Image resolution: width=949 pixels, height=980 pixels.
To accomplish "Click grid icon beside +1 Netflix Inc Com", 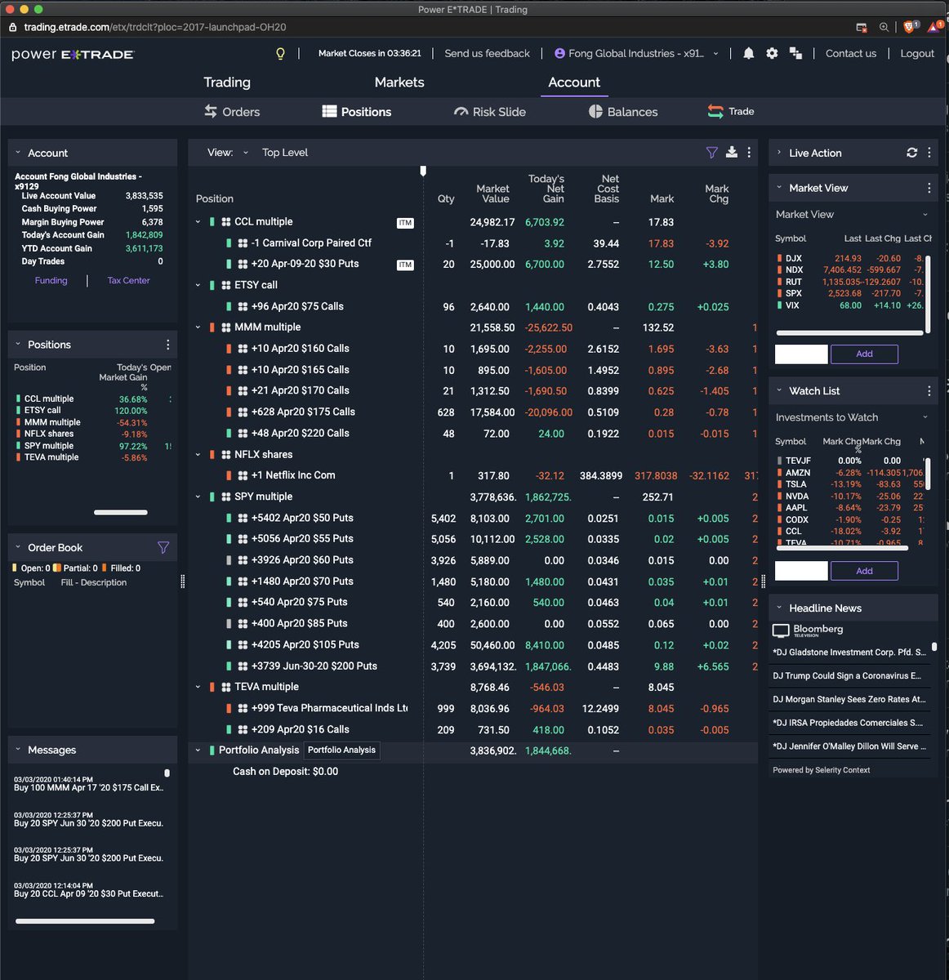I will point(243,475).
